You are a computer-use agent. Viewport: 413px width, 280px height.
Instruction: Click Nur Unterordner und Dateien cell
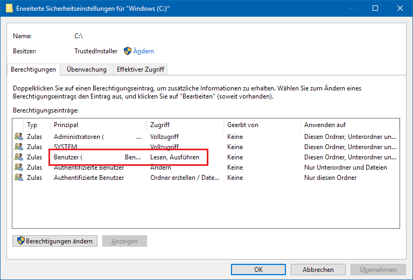coord(346,167)
